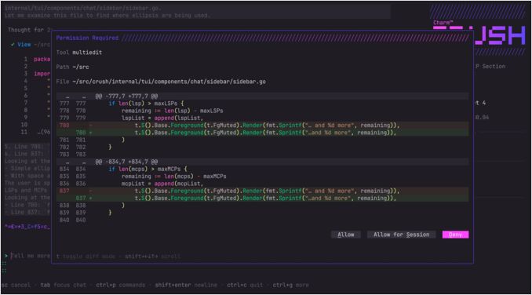The width and height of the screenshot is (532, 295).
Task: Click the @@ -777,7 +777,7 @@ hunk header
Action: pyautogui.click(x=262, y=97)
